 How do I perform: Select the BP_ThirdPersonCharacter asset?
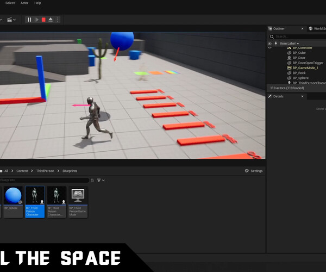(35, 202)
